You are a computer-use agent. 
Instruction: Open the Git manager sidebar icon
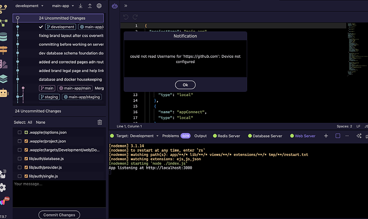click(3, 9)
